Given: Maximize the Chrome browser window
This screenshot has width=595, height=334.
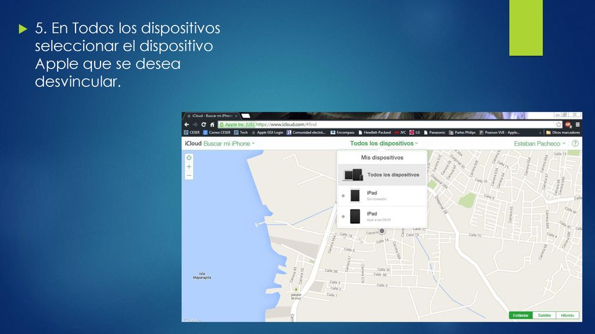Looking at the screenshot, I should [x=565, y=114].
